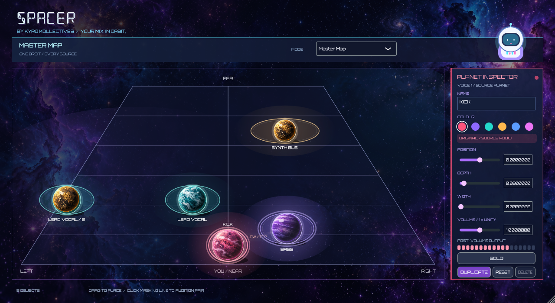Click the 5 Objects status text
This screenshot has height=303, width=555.
28,290
